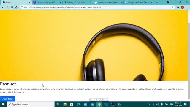Close the royalty free images tab

click(x=121, y=2)
